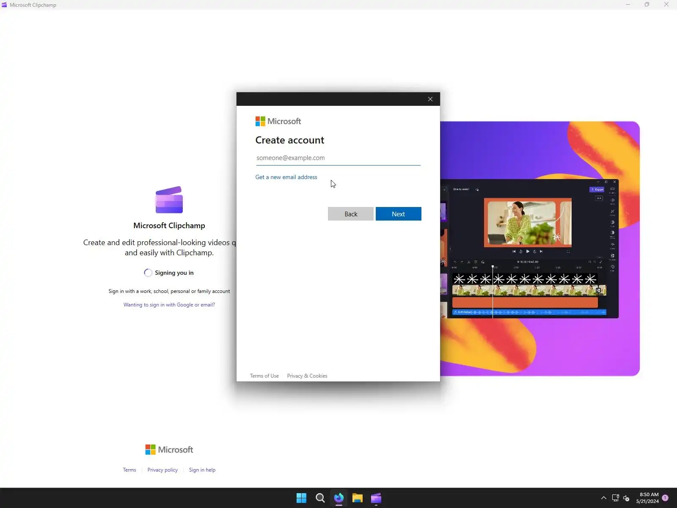Click the email address input field
The height and width of the screenshot is (508, 677).
pyautogui.click(x=338, y=158)
